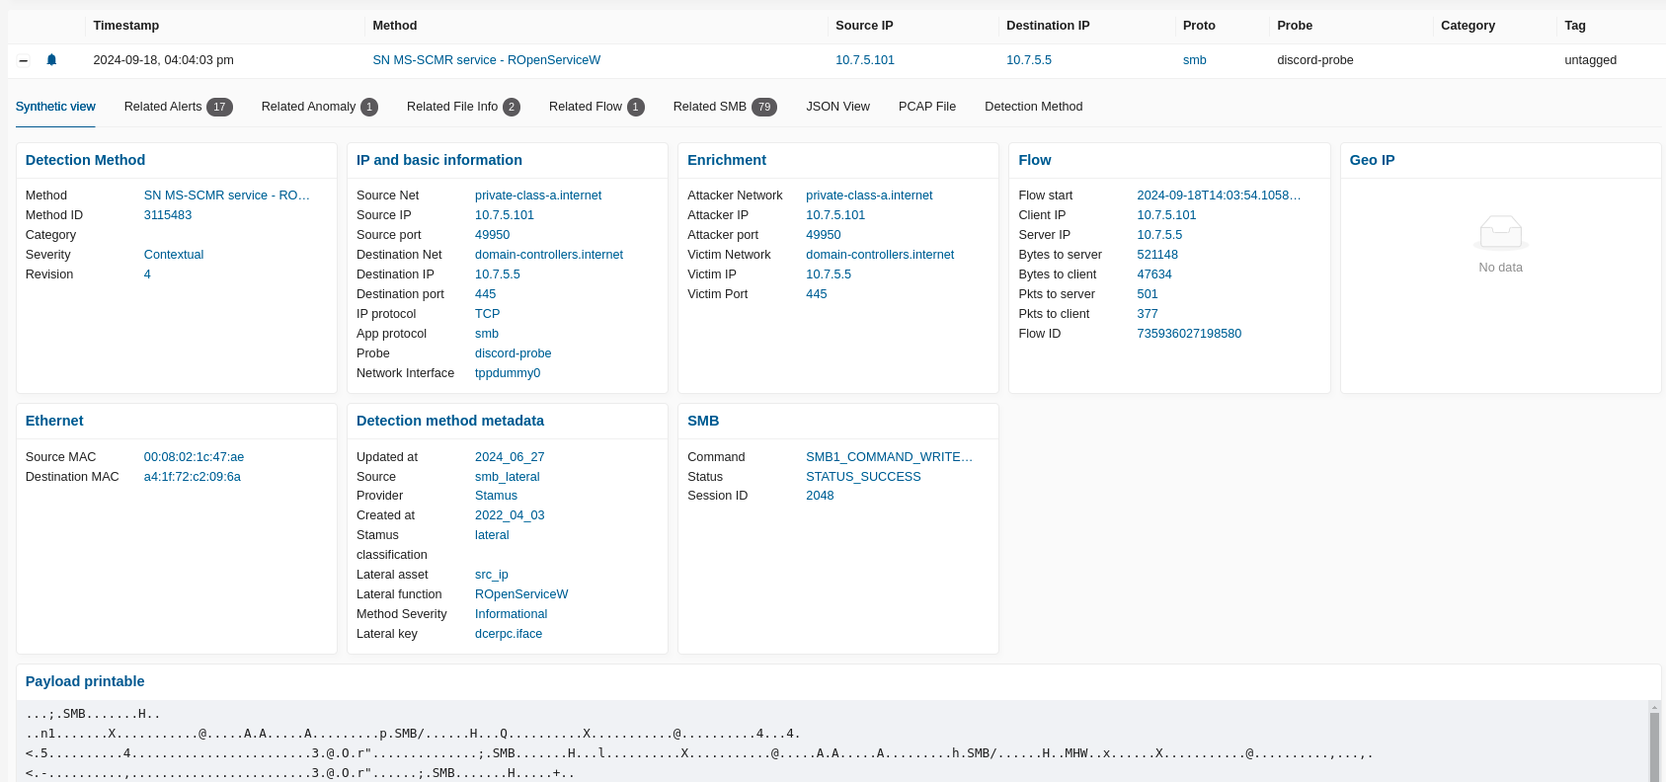This screenshot has width=1666, height=782.
Task: Click Lateral function ROpenServiceW value
Action: [x=521, y=594]
